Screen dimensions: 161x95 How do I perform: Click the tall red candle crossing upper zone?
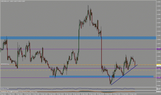[101, 52]
